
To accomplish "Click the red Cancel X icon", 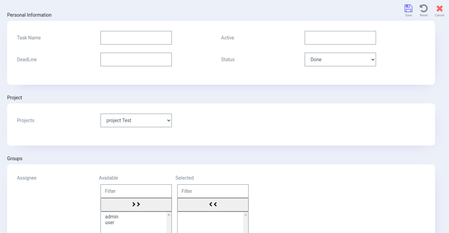I will click(x=439, y=9).
